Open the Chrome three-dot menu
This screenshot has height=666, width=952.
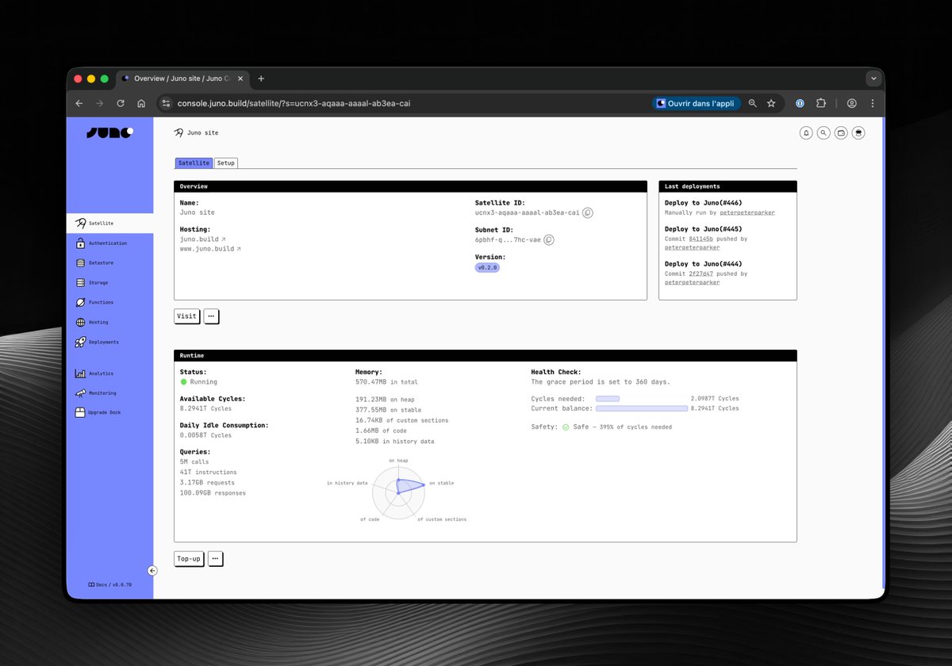(873, 103)
